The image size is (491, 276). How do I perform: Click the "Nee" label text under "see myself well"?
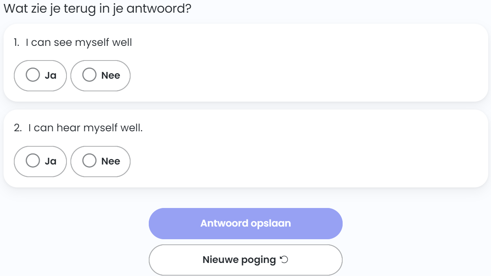tap(111, 76)
